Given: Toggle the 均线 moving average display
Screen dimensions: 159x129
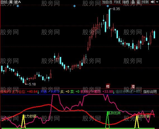Looking at the screenshot, I should [x=117, y=2].
